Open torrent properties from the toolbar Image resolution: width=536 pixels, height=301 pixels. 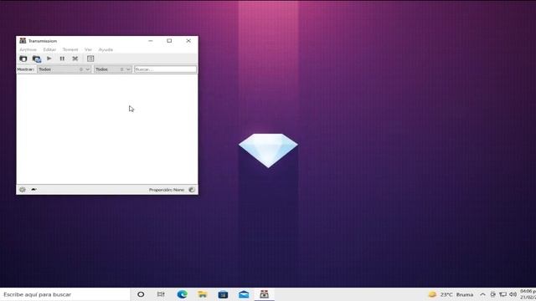tap(90, 59)
